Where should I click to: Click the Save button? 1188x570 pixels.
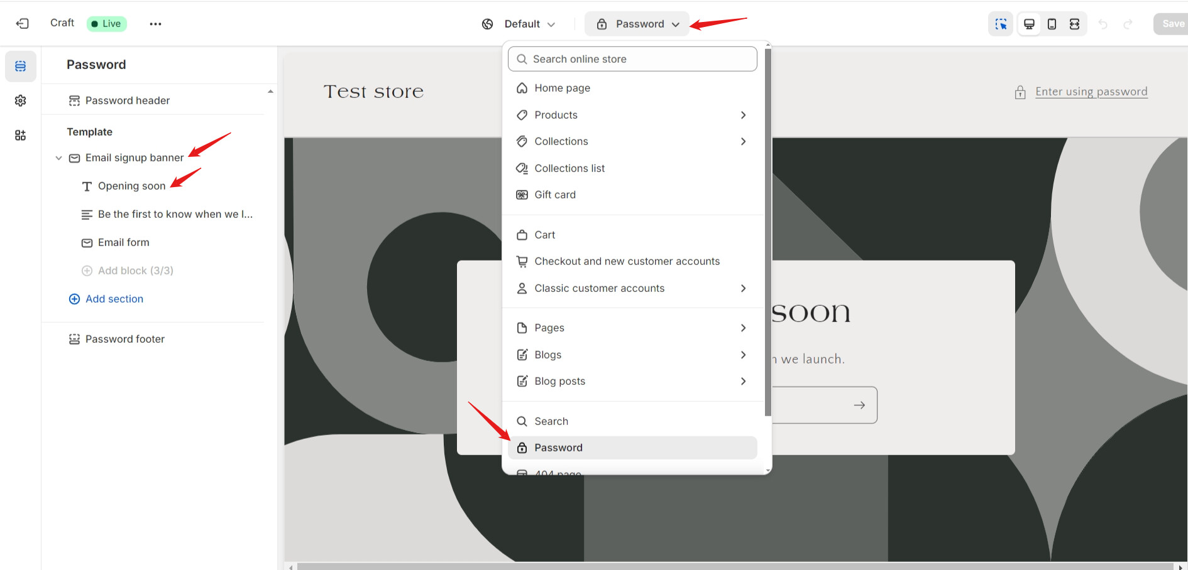tap(1172, 24)
